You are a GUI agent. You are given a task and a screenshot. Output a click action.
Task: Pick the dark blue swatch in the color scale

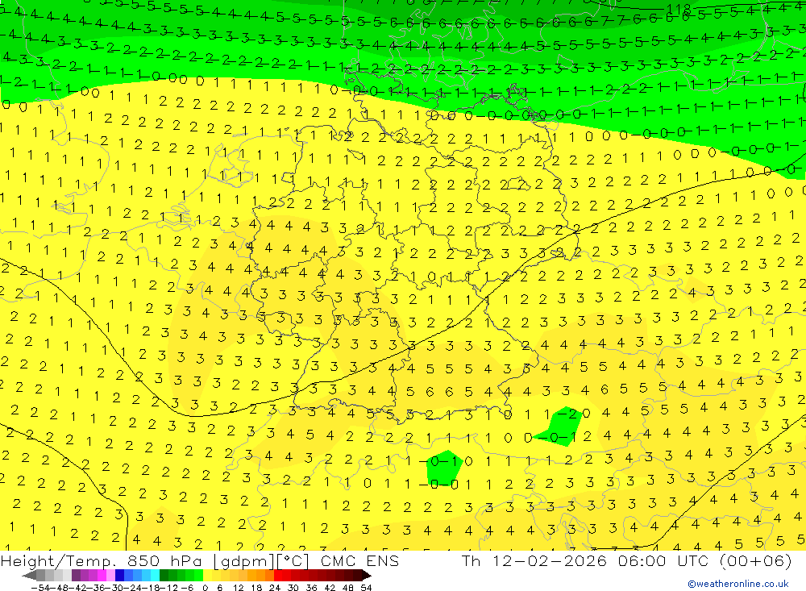pos(119,575)
